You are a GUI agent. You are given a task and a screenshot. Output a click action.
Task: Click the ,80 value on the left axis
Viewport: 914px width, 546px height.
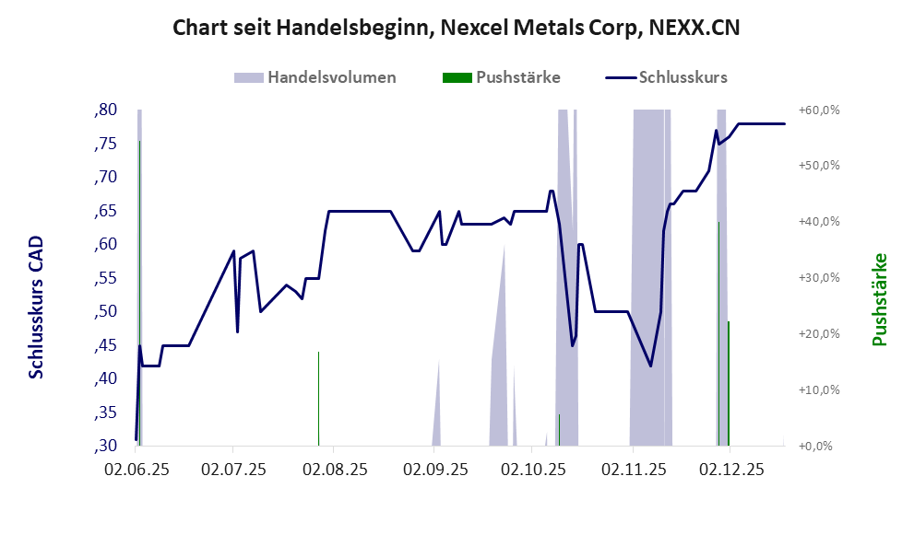[x=105, y=110]
